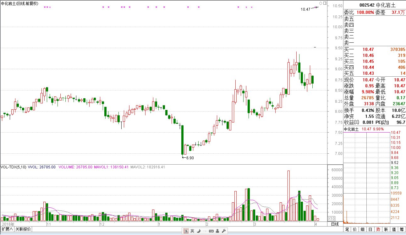Click the 买五 price 10.43
The image size is (406, 235).
(368, 73)
